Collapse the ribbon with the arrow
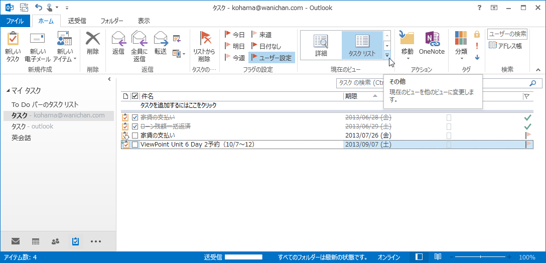Viewport: 546px width, 263px height. coord(538,70)
